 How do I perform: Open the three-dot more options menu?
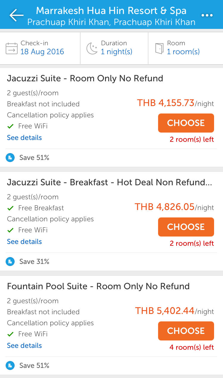pyautogui.click(x=207, y=15)
